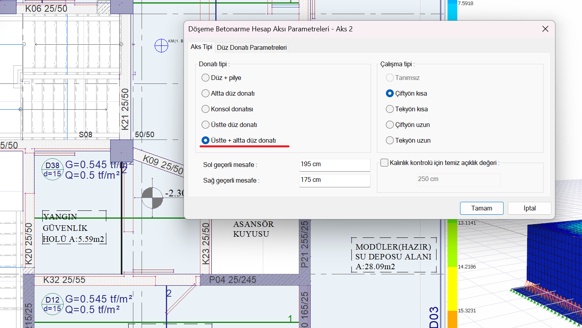582x328 pixels.
Task: Click the gray elevation marker symbol
Action: [152, 198]
